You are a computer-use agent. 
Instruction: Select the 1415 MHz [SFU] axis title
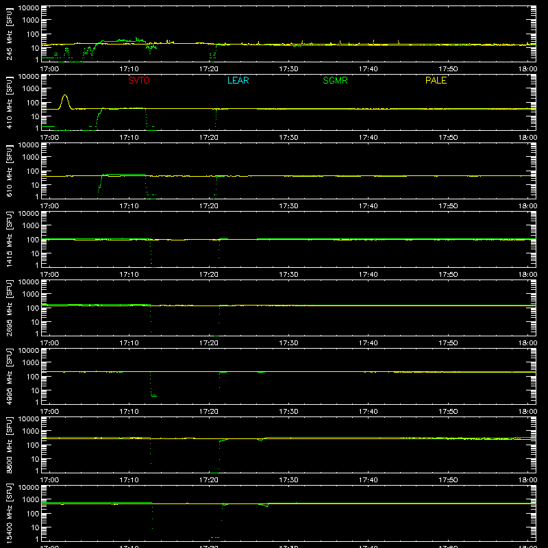(9, 239)
